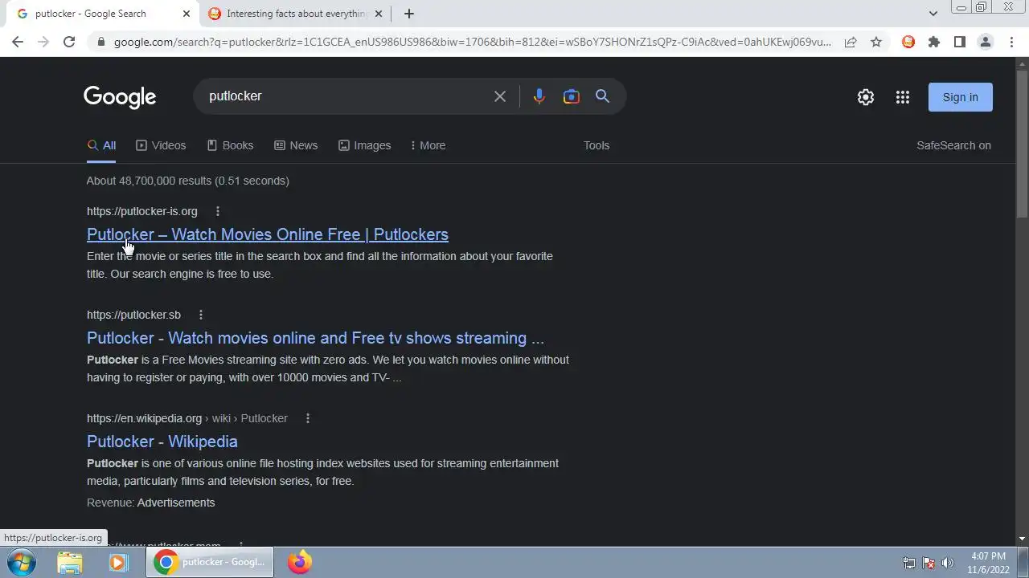Switch to Images results

364,145
